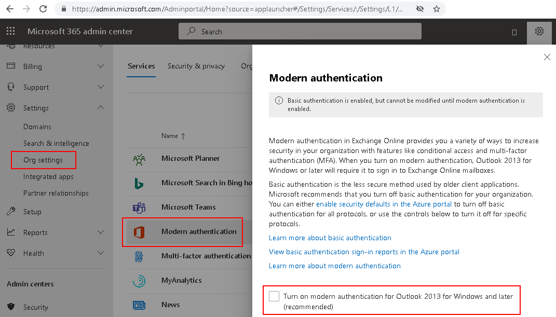
Task: Click the Microsoft Teams icon
Action: 139,208
